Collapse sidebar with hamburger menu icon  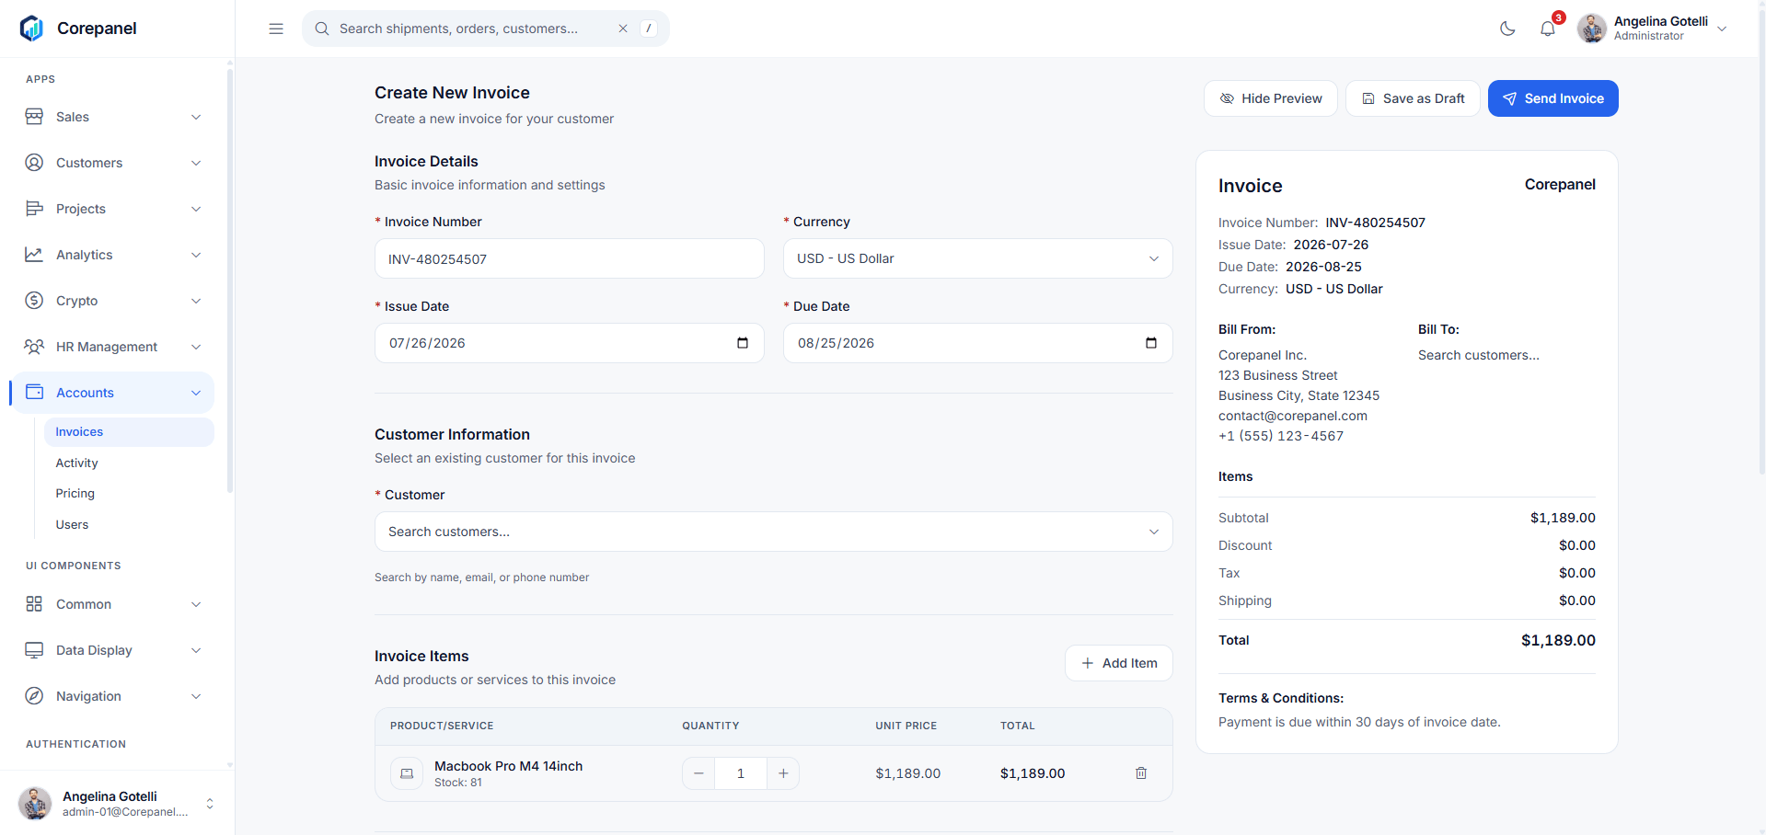(276, 29)
